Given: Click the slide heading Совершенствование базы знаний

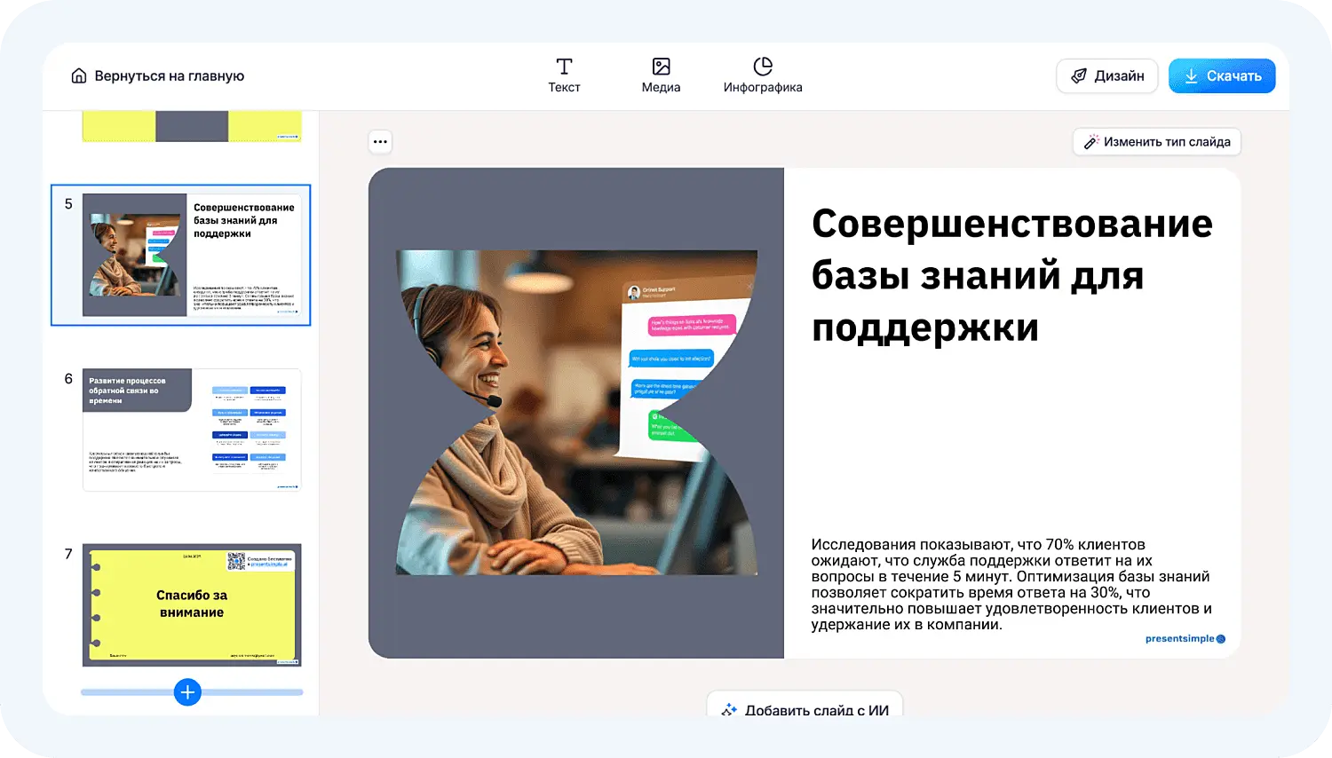Looking at the screenshot, I should tap(1011, 275).
